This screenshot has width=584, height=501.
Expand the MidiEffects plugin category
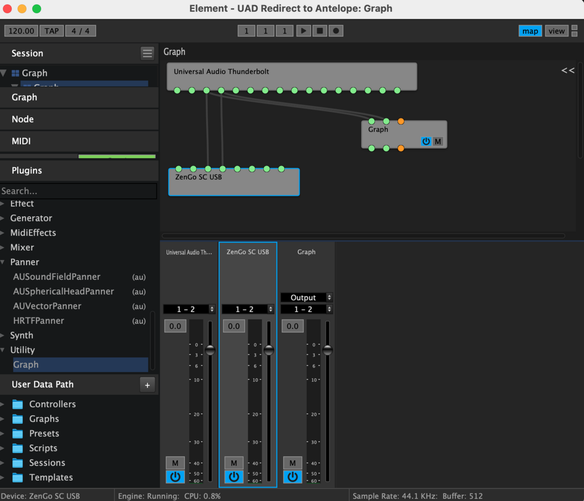point(3,233)
